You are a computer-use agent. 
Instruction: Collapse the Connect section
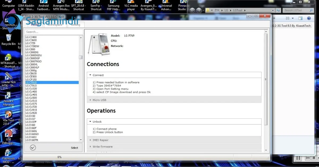[x=174, y=75]
